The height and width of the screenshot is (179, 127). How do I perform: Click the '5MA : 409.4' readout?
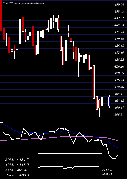tap(16, 170)
